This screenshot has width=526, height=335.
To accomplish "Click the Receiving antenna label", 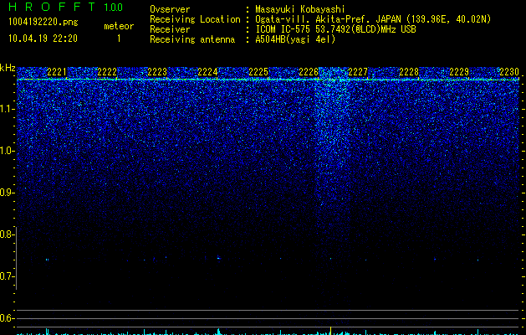I will click(x=192, y=39).
